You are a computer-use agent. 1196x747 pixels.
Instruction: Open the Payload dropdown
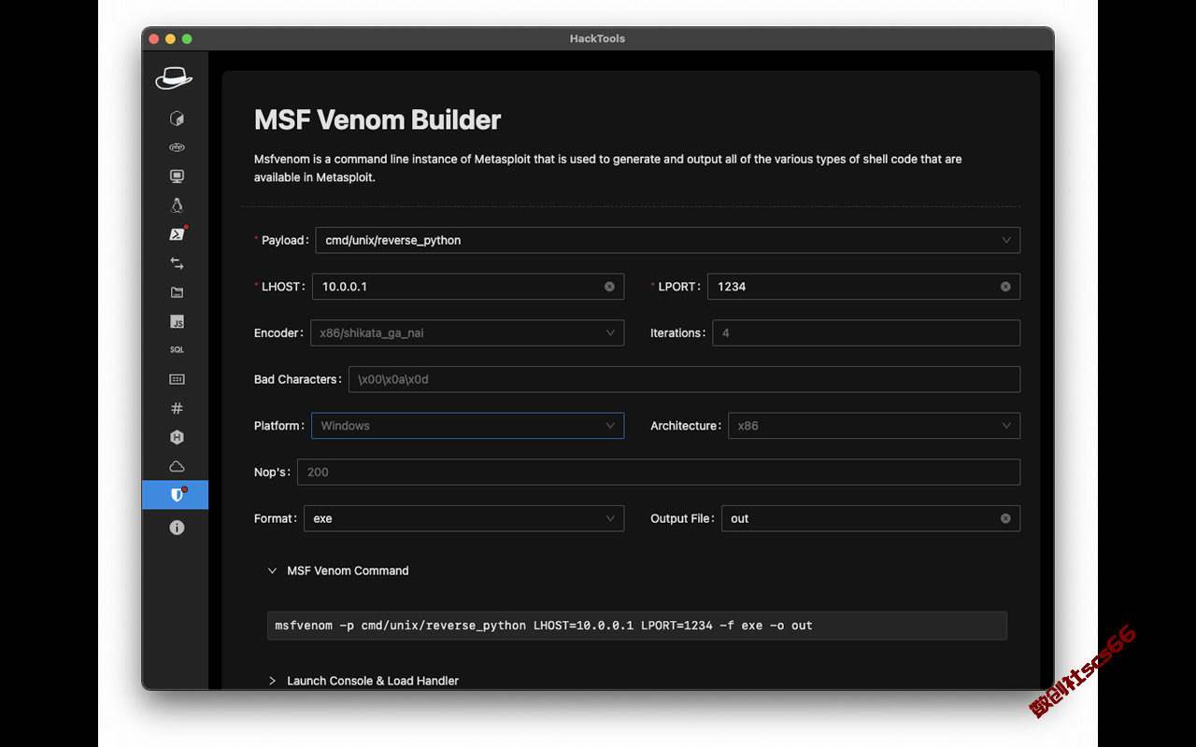667,240
